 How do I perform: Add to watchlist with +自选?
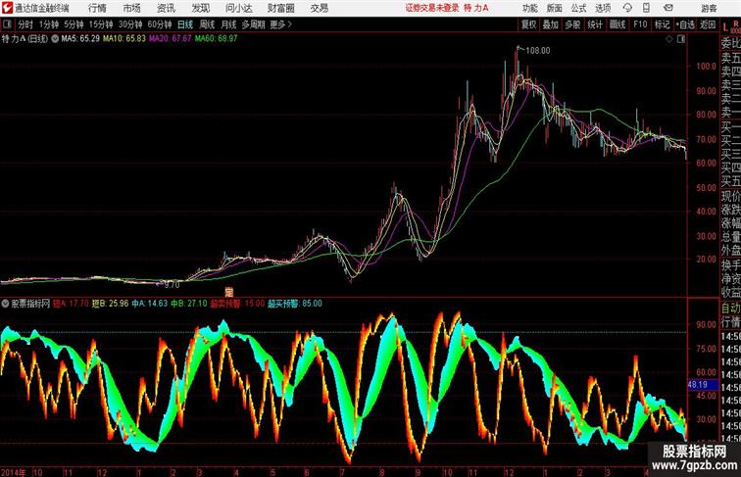685,24
